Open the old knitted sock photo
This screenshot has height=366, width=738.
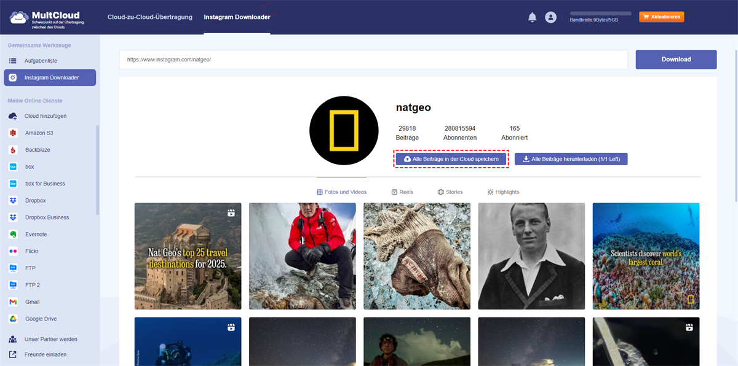416,256
